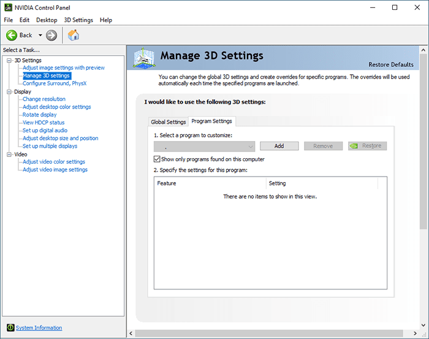Select the Program Settings tab
The width and height of the screenshot is (429, 339).
(x=212, y=121)
